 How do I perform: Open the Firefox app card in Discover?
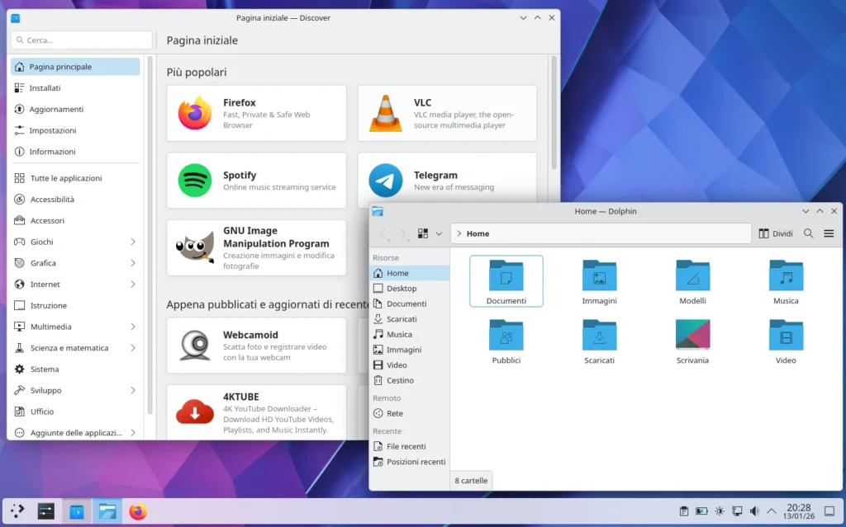pos(256,111)
